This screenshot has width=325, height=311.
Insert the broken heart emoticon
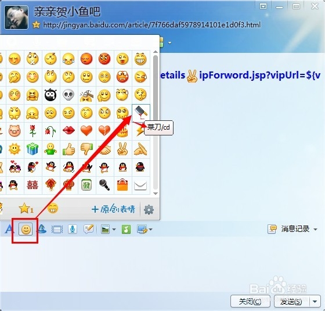click(x=104, y=131)
